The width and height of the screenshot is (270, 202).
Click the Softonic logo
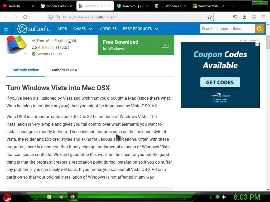tap(33, 29)
